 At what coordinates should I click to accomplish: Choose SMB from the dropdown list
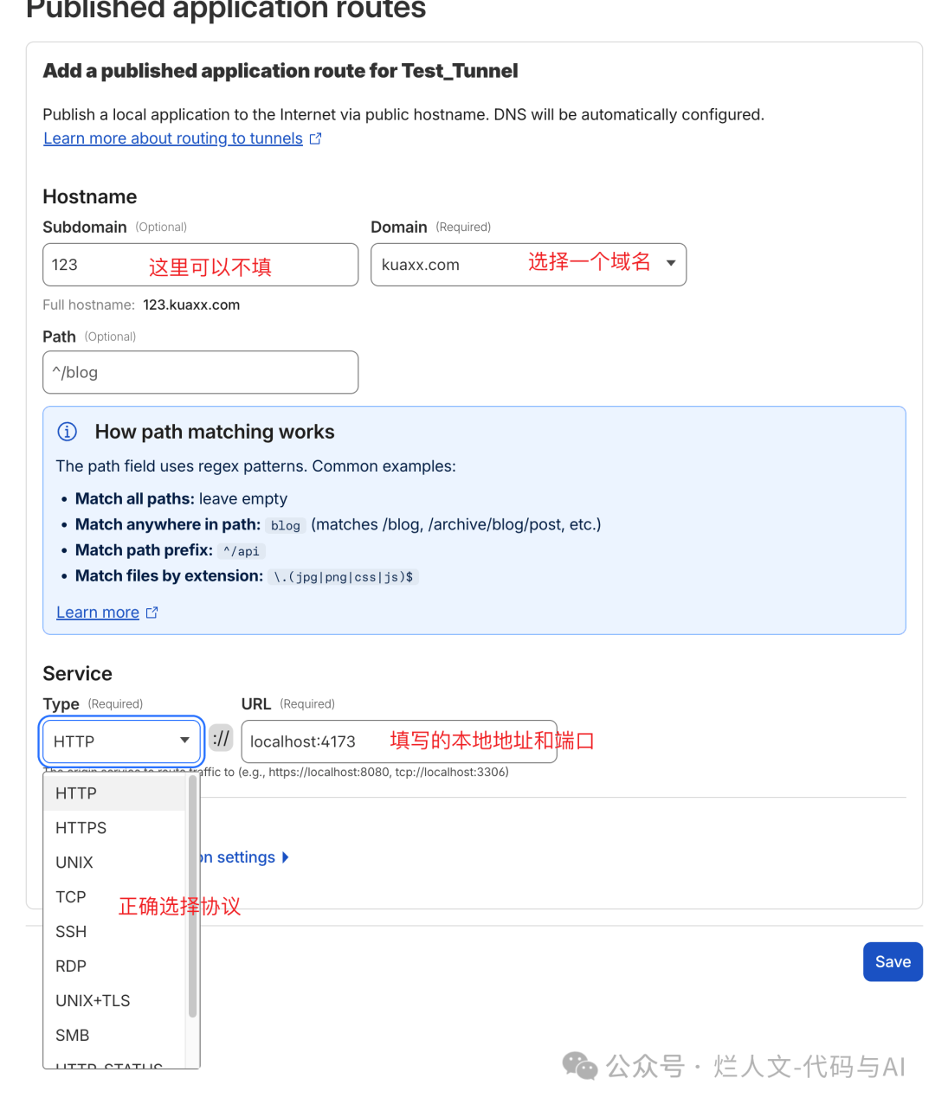coord(73,1036)
